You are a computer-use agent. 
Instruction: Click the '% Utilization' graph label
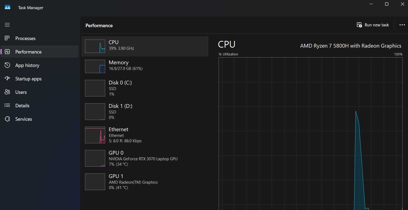pyautogui.click(x=228, y=54)
